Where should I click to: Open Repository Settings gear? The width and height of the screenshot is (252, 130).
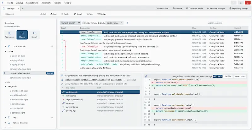(230, 9)
